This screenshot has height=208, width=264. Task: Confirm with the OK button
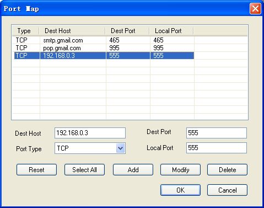point(180,190)
